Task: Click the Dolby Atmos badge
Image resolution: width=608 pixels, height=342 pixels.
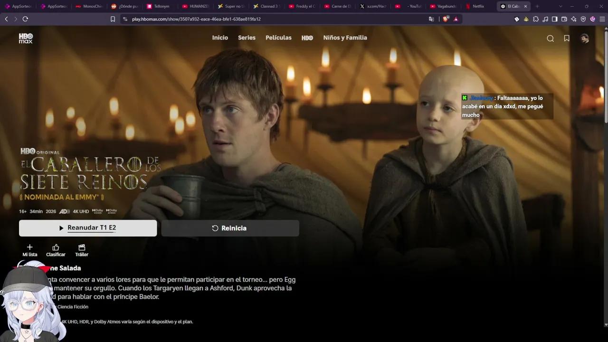Action: 112,211
